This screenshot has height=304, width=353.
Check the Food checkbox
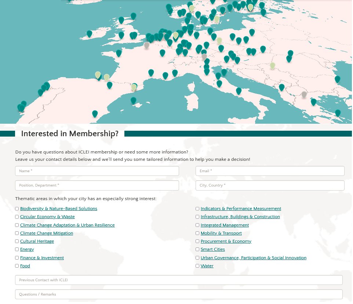[x=17, y=266]
